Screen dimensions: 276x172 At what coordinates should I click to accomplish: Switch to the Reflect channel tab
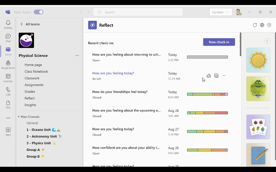pyautogui.click(x=29, y=98)
